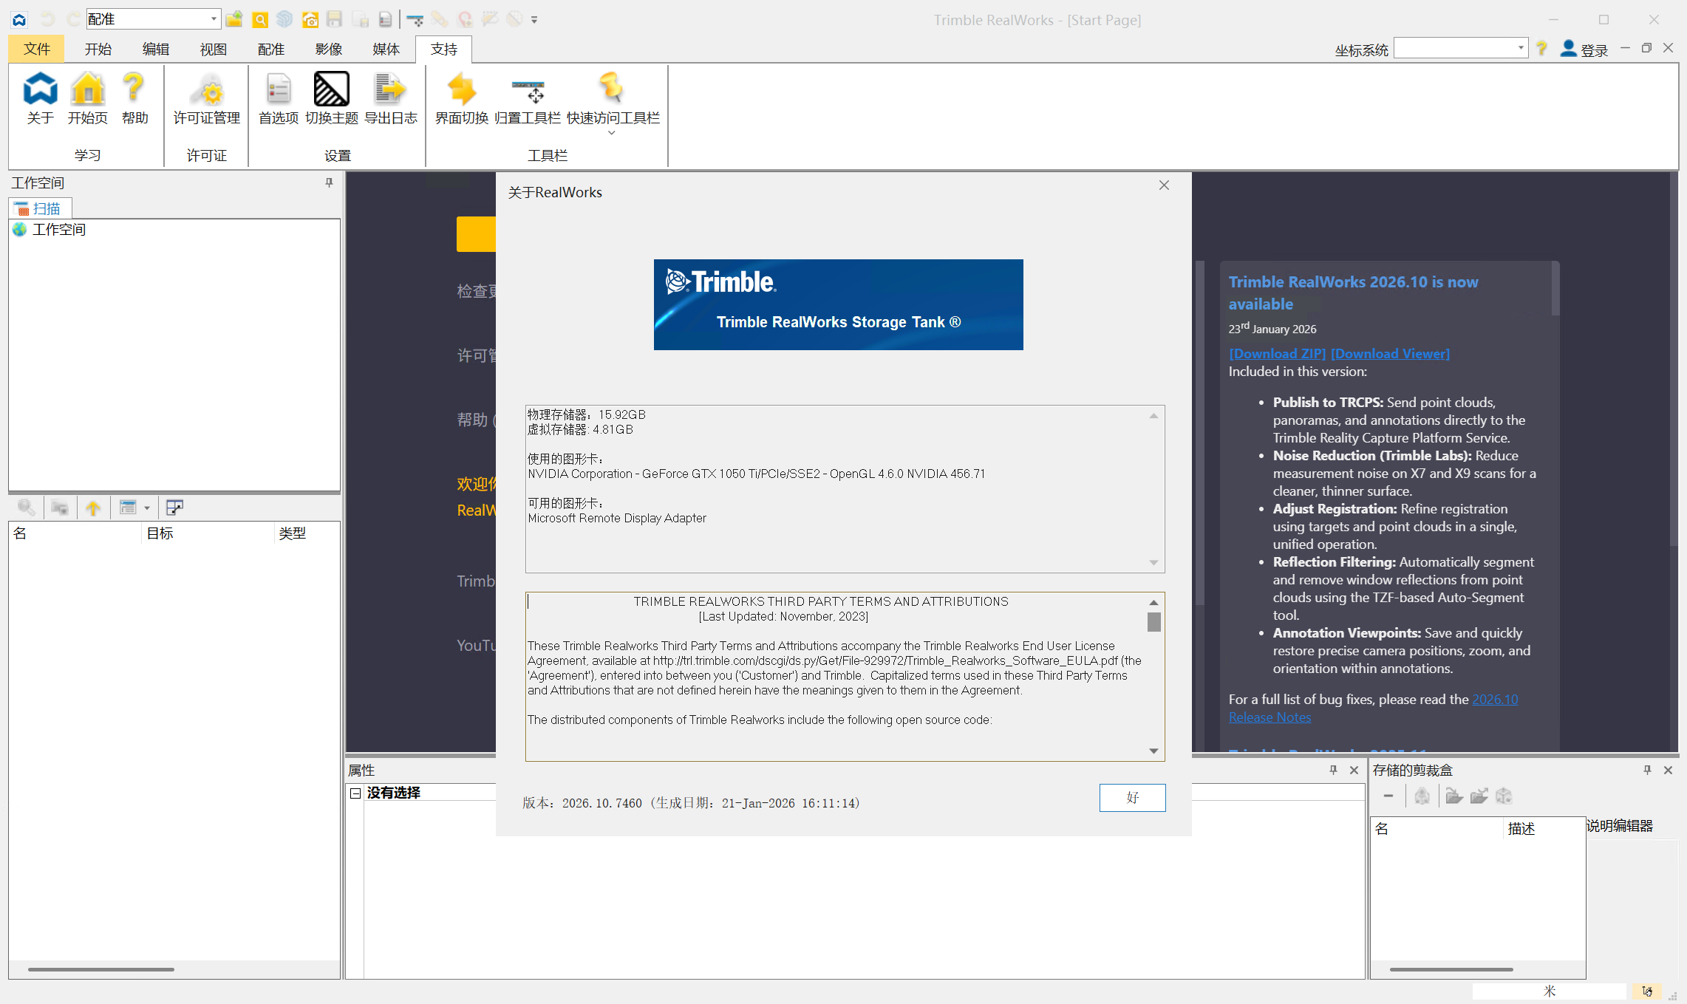Collapse the 没有选择 properties group
The height and width of the screenshot is (1004, 1687).
[355, 793]
